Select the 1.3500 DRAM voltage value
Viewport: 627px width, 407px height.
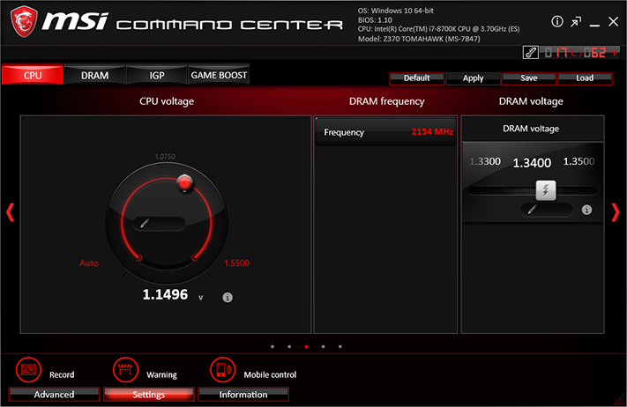tap(579, 161)
